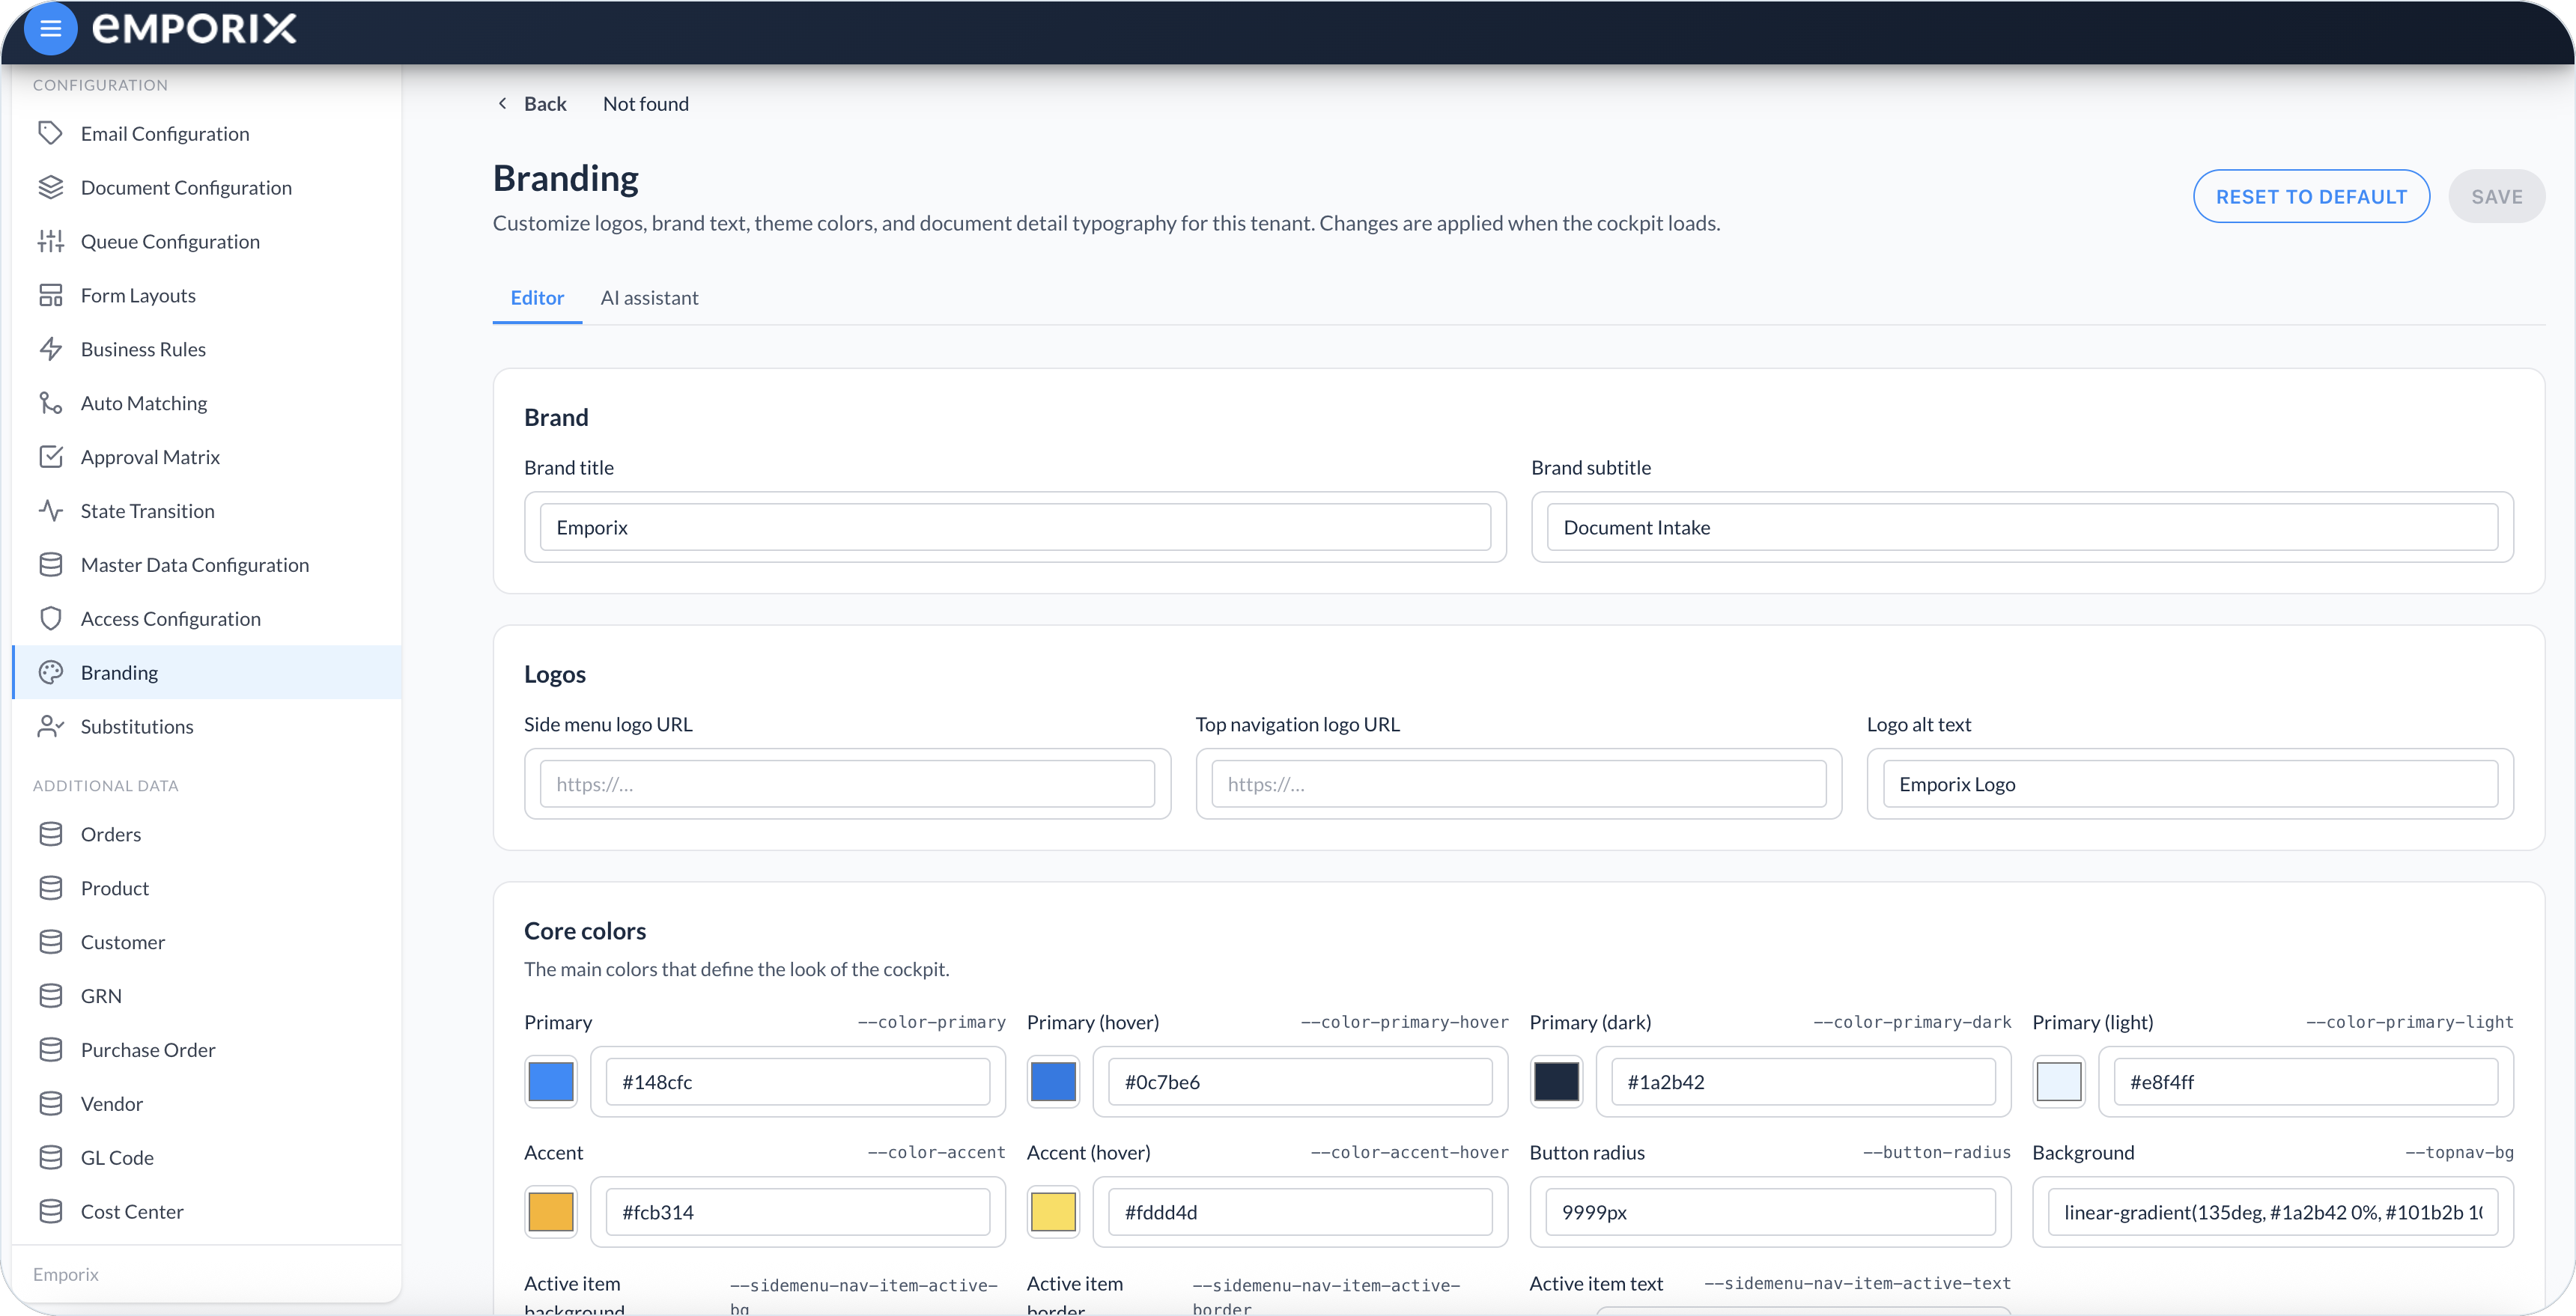This screenshot has width=2576, height=1316.
Task: Click the Back chevron arrow
Action: (502, 104)
